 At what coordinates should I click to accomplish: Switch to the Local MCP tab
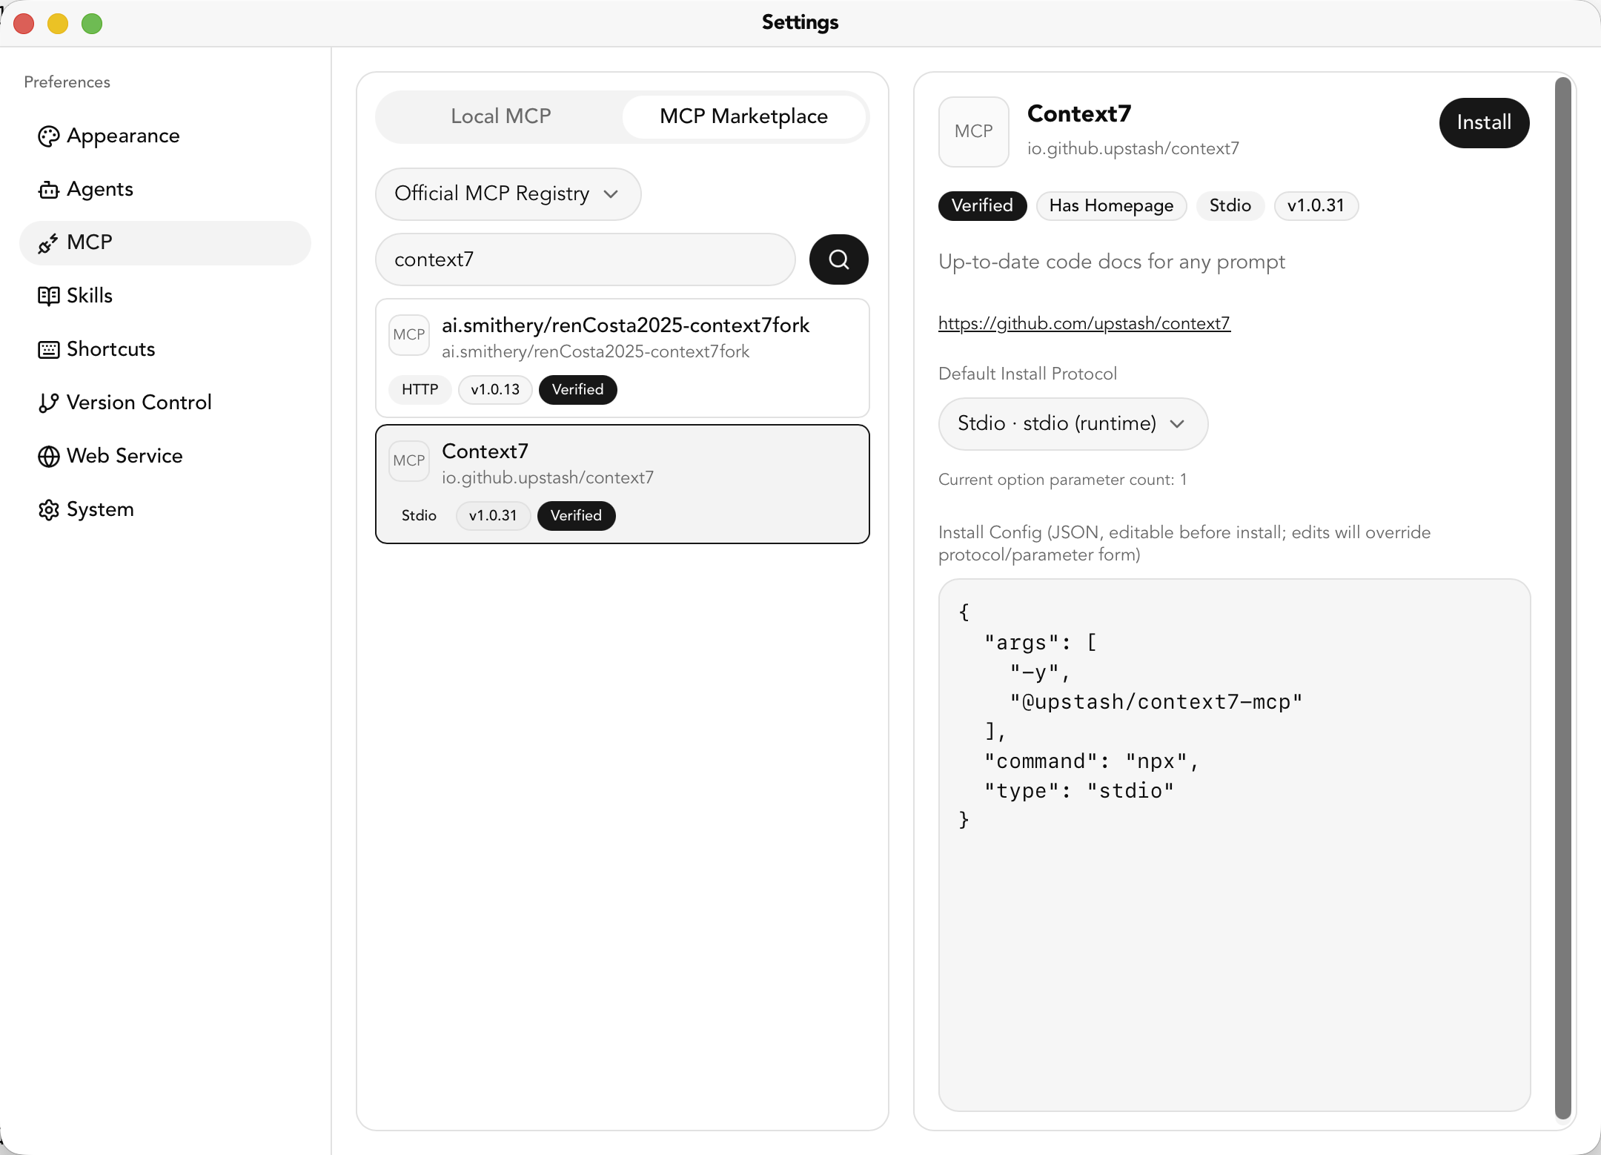point(501,116)
